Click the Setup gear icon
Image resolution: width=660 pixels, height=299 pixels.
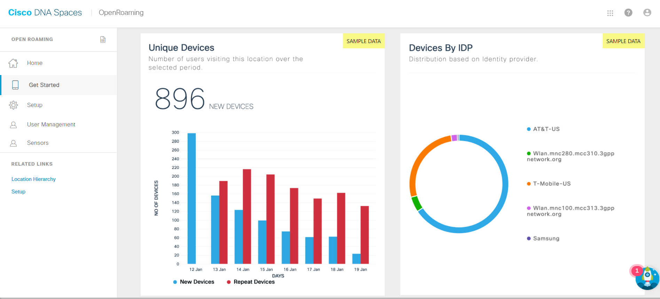pos(13,105)
